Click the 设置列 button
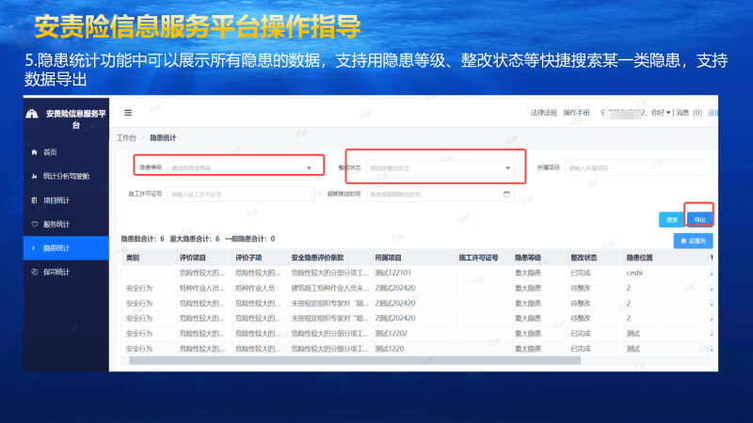The height and width of the screenshot is (423, 753). (x=693, y=241)
